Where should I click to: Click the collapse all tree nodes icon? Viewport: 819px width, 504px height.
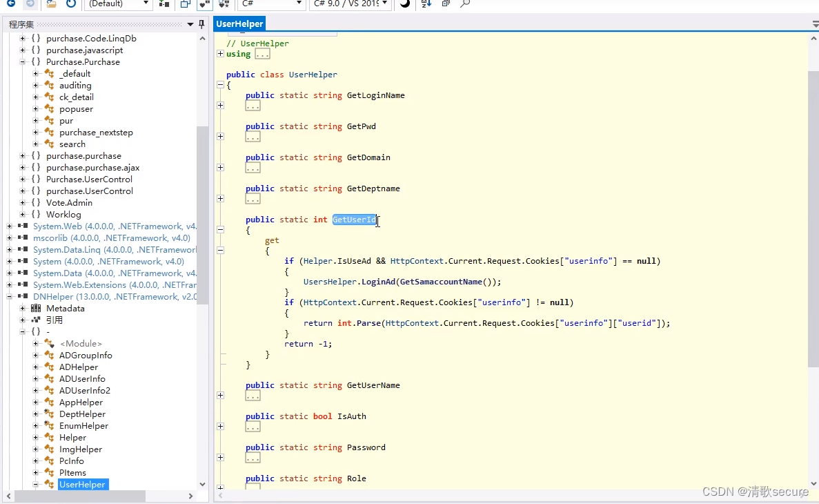(446, 3)
